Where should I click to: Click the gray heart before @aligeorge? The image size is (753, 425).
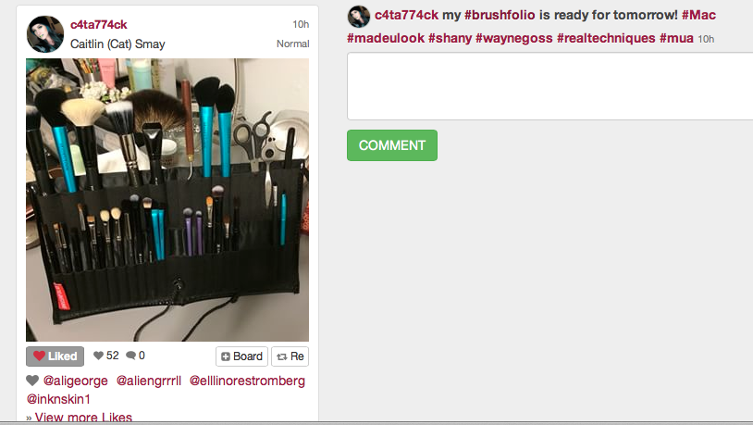32,381
